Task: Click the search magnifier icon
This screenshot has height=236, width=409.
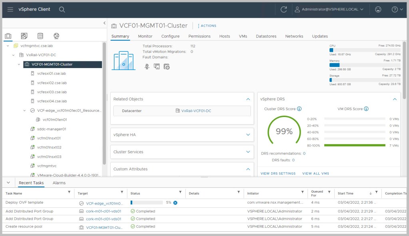Action: tap(62, 9)
